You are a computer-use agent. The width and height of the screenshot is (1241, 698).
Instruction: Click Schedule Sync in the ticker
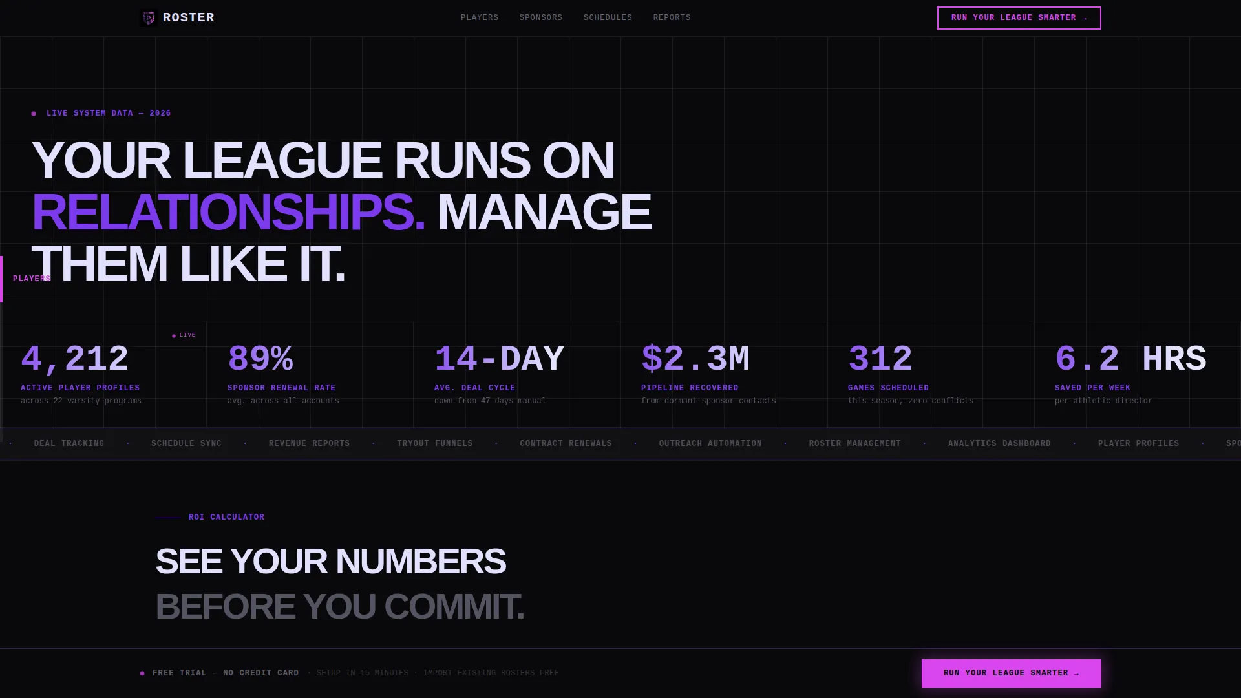click(x=186, y=444)
